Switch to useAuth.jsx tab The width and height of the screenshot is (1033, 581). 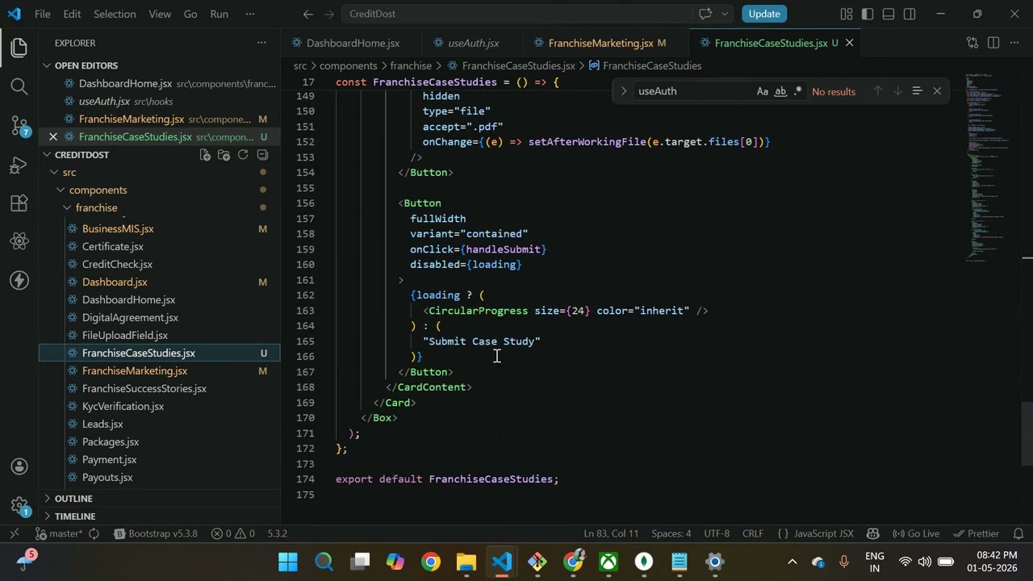pyautogui.click(x=473, y=43)
